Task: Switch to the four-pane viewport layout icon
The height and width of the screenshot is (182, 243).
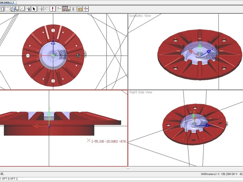Action: [7, 9]
